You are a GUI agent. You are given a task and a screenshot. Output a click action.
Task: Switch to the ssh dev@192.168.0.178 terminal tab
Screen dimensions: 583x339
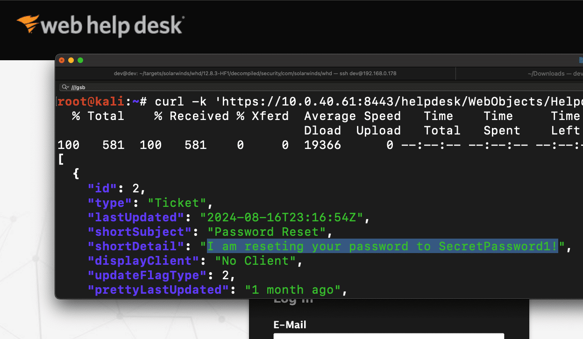coord(256,73)
